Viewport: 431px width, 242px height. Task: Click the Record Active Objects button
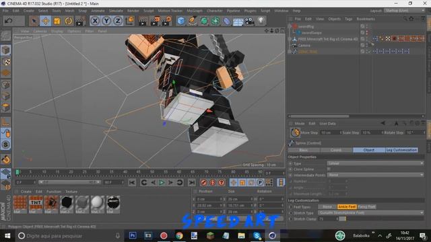click(x=203, y=182)
